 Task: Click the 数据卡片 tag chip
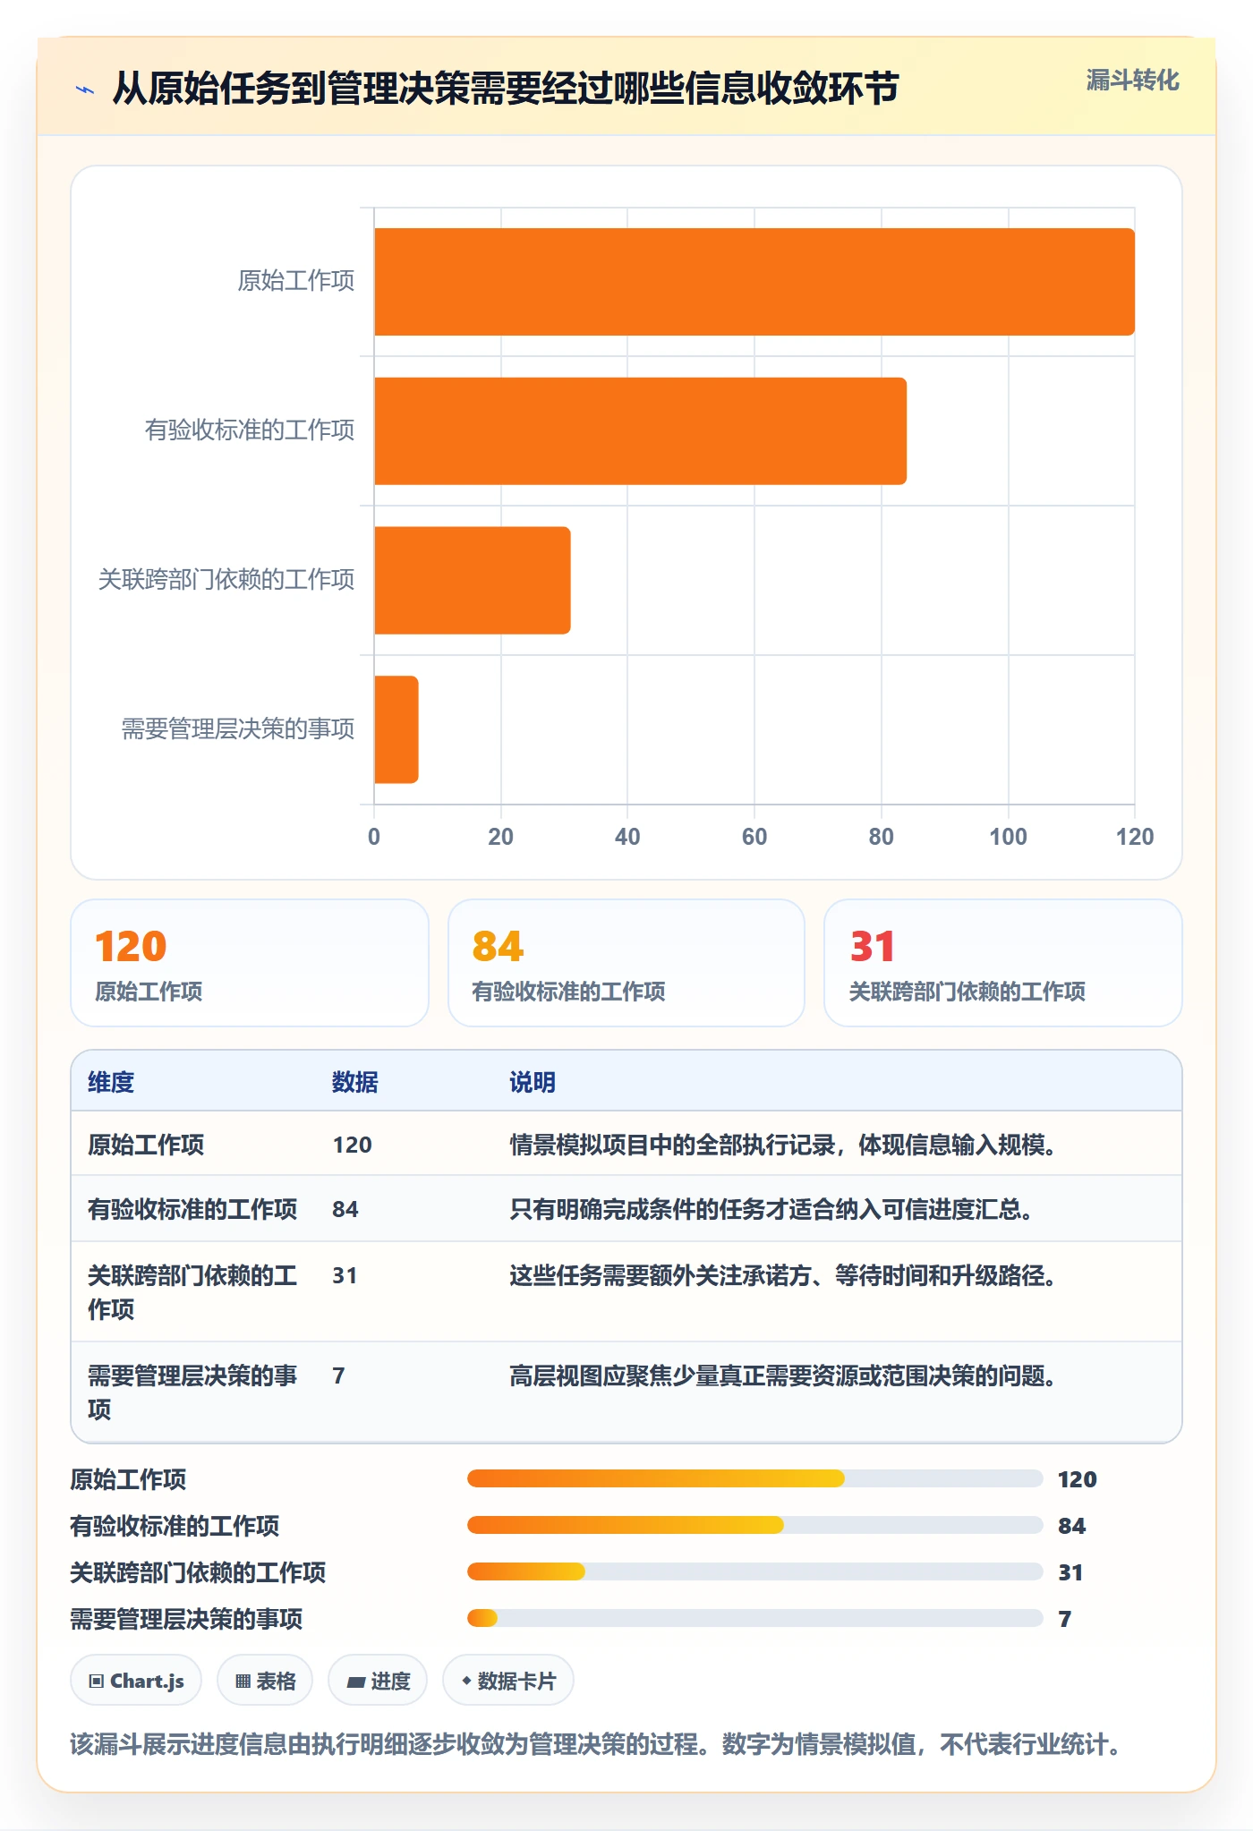click(508, 1681)
